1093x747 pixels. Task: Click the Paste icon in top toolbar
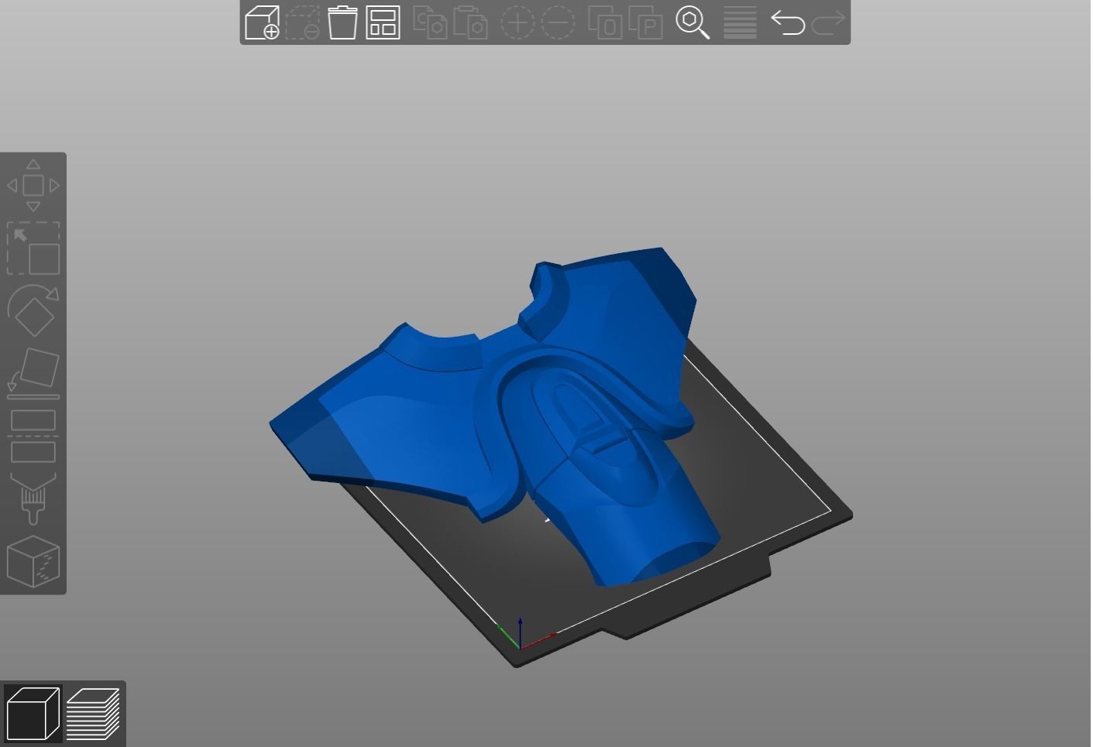tap(470, 22)
